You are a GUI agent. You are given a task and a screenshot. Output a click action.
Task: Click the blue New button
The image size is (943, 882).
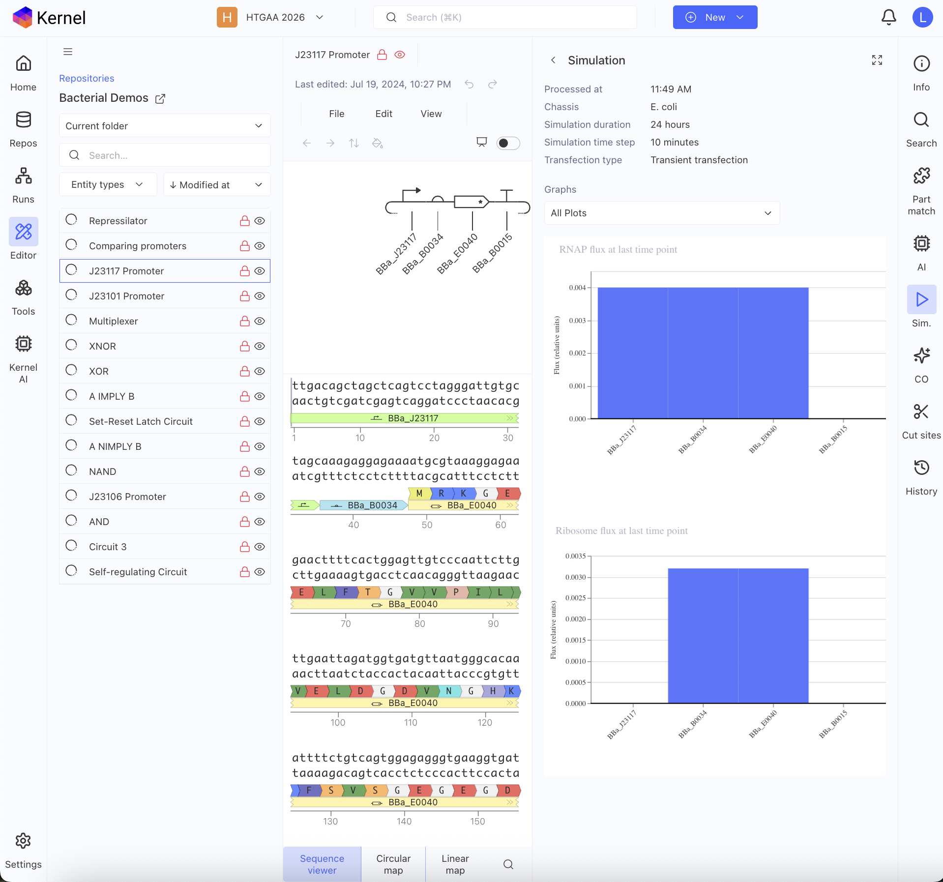714,17
